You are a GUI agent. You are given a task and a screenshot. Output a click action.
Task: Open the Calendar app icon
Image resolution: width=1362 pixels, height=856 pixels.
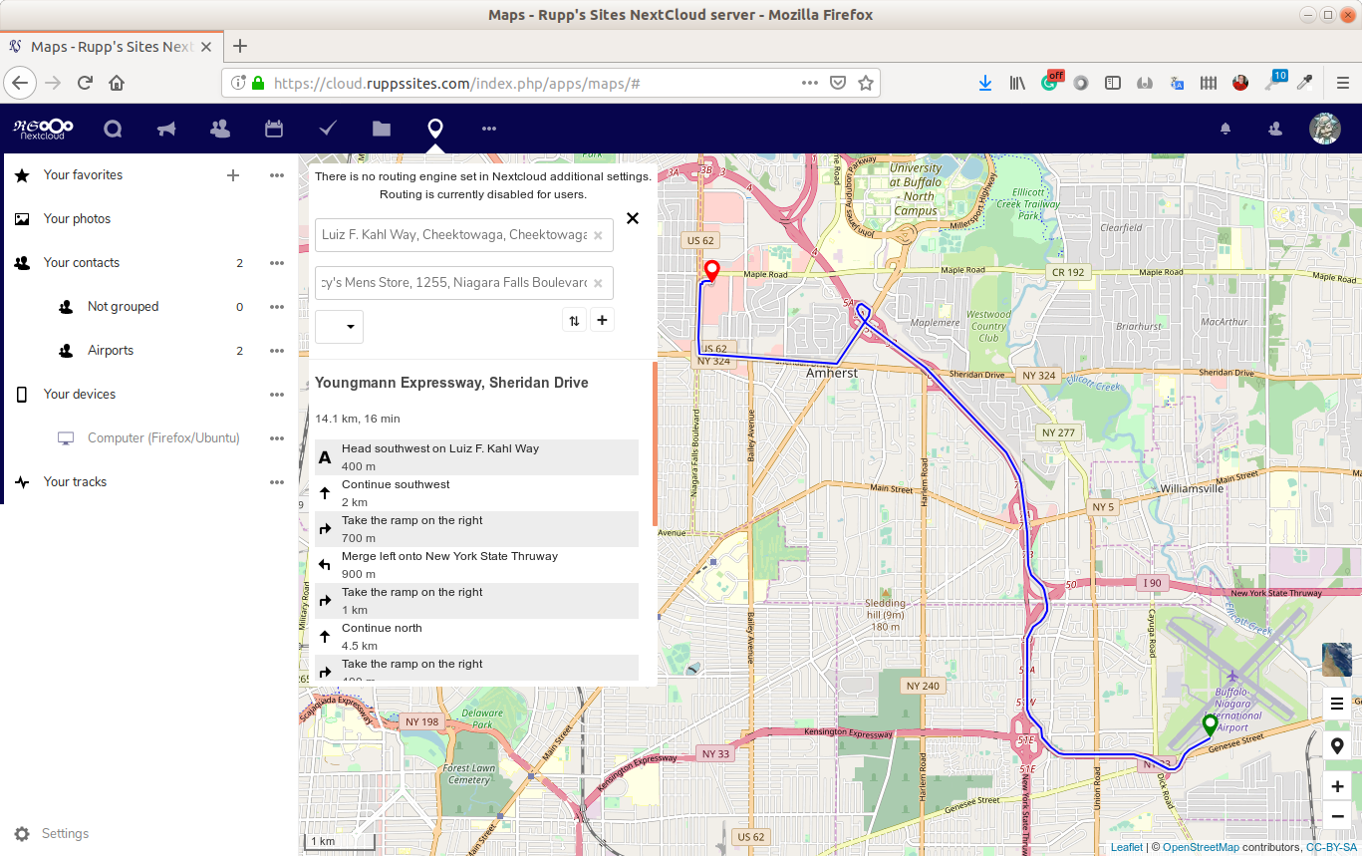[x=274, y=129]
